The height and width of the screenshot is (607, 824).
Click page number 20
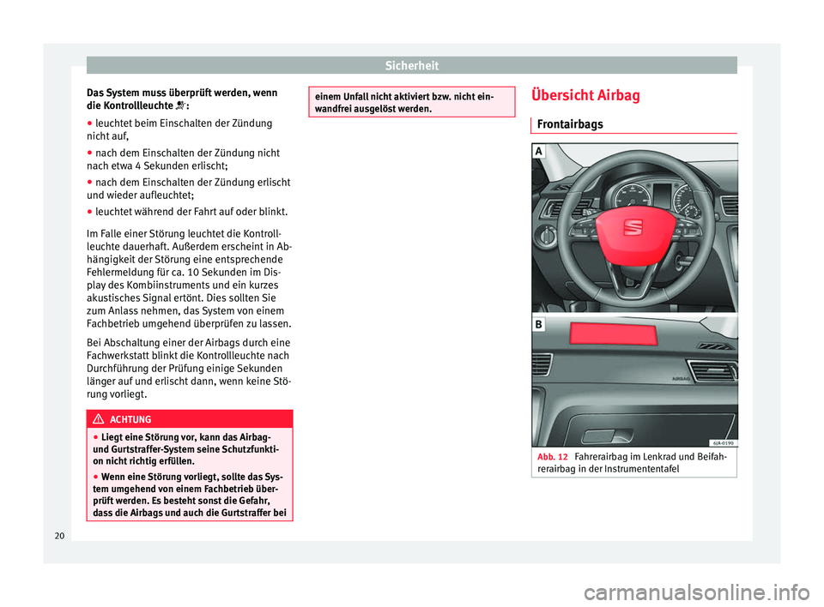pos(59,536)
